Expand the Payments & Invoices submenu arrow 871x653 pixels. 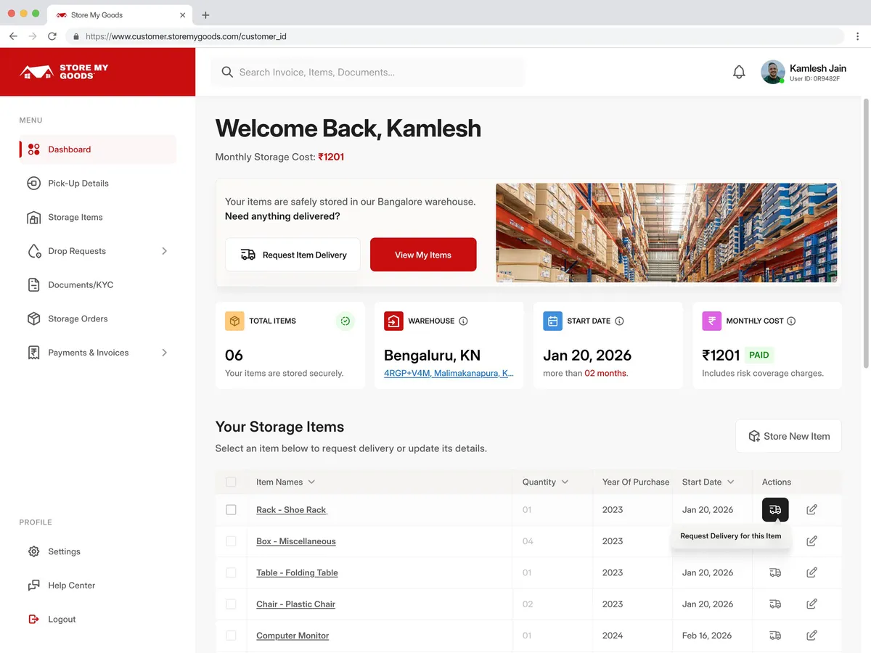click(x=164, y=353)
